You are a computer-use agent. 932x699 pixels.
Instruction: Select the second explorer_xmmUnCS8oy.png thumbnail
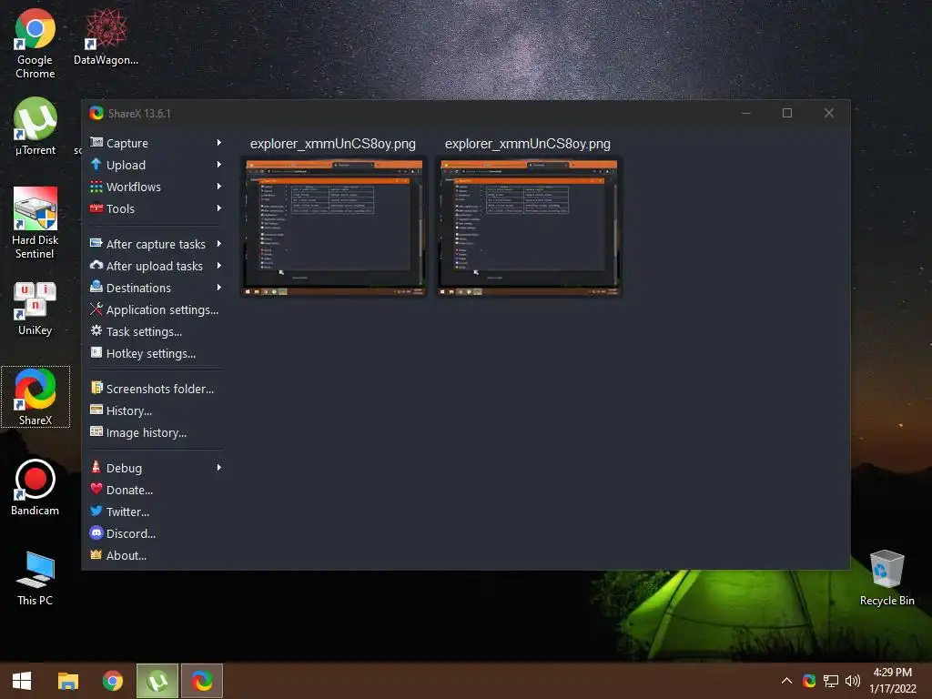529,227
